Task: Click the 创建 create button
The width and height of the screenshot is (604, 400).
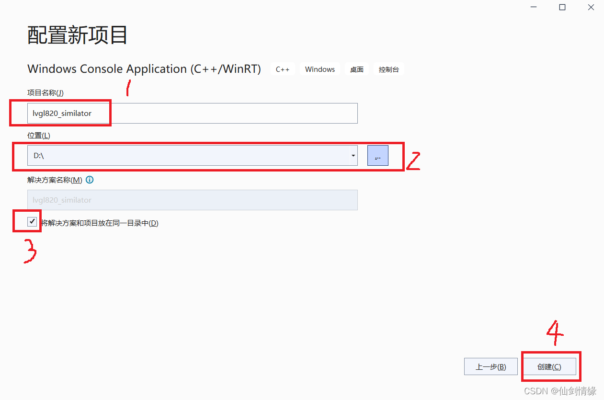Action: [x=549, y=366]
